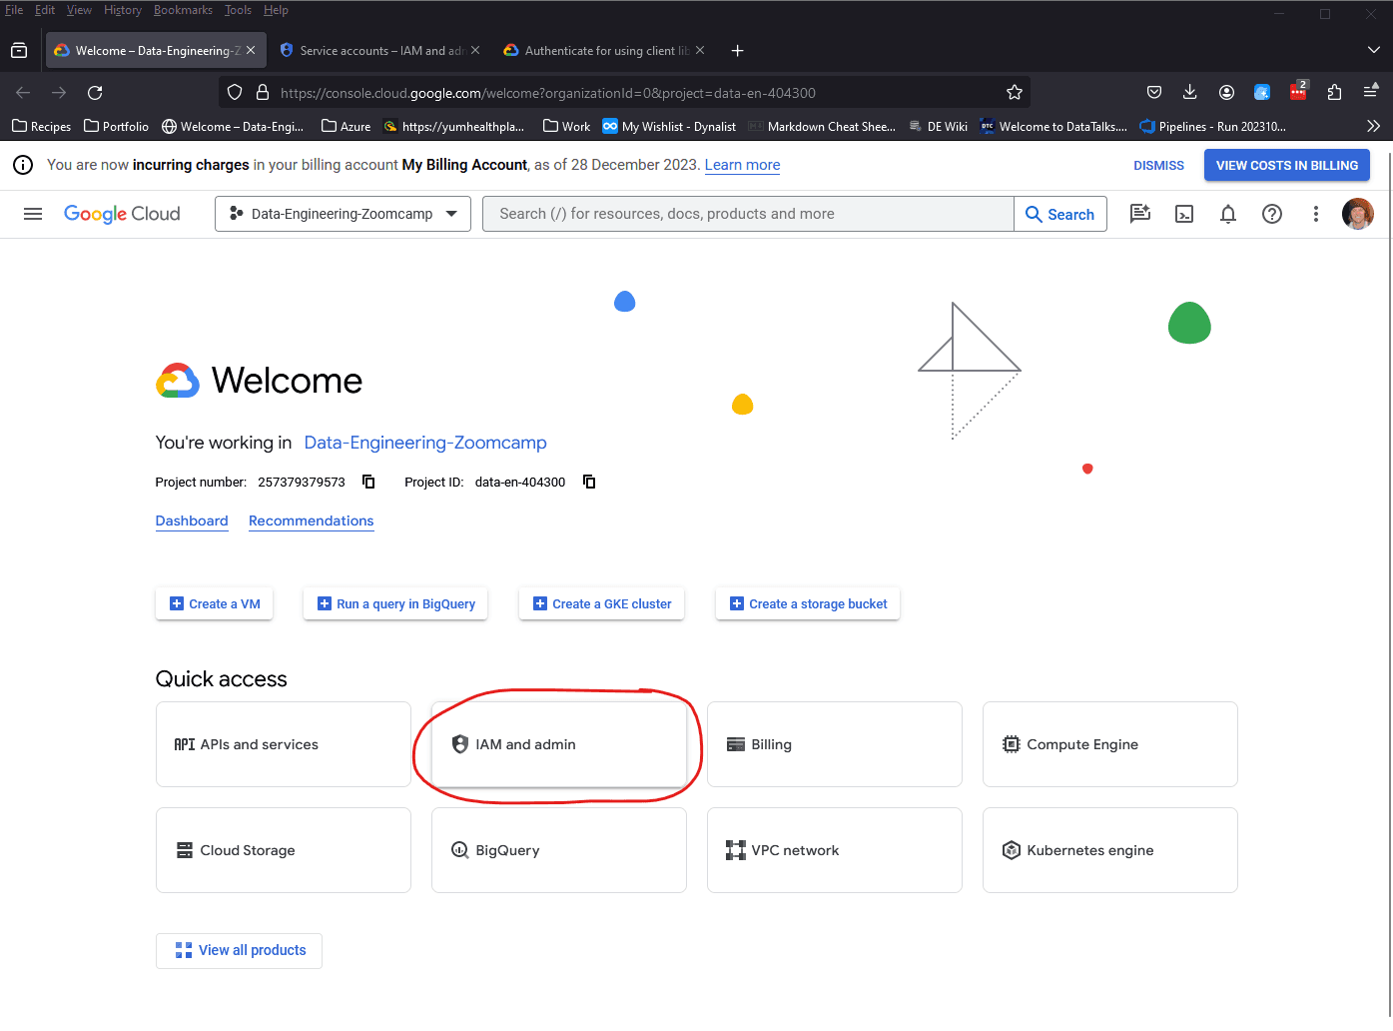Copy the project ID to clipboard
The image size is (1393, 1031).
(589, 482)
